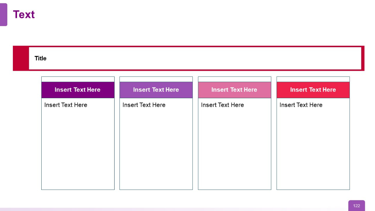The image size is (375, 211).
Task: Select the slide heading that says Text
Action: point(24,15)
